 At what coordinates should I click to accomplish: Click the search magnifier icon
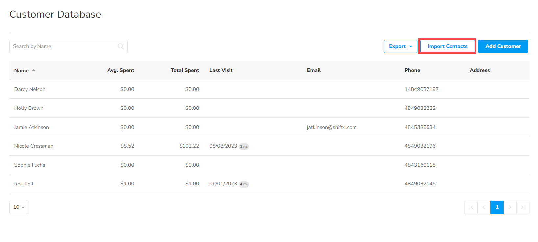tap(121, 46)
